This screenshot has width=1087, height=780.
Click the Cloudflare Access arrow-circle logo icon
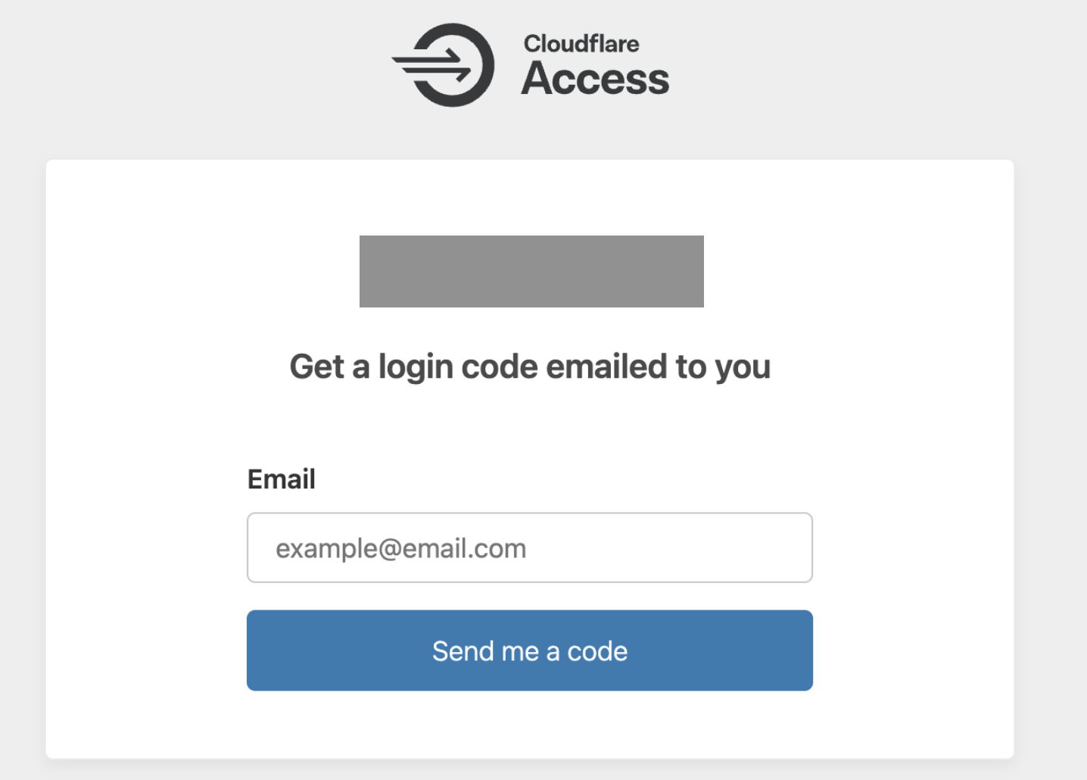(x=444, y=65)
